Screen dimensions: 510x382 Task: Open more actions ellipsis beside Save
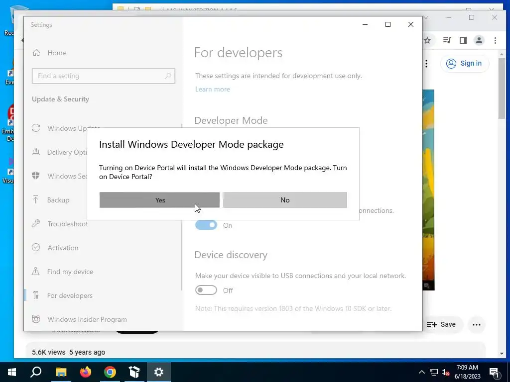coord(477,324)
